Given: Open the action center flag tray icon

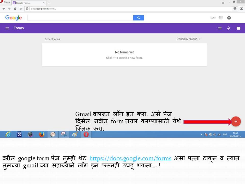Looking at the screenshot, I should [x=206, y=134].
